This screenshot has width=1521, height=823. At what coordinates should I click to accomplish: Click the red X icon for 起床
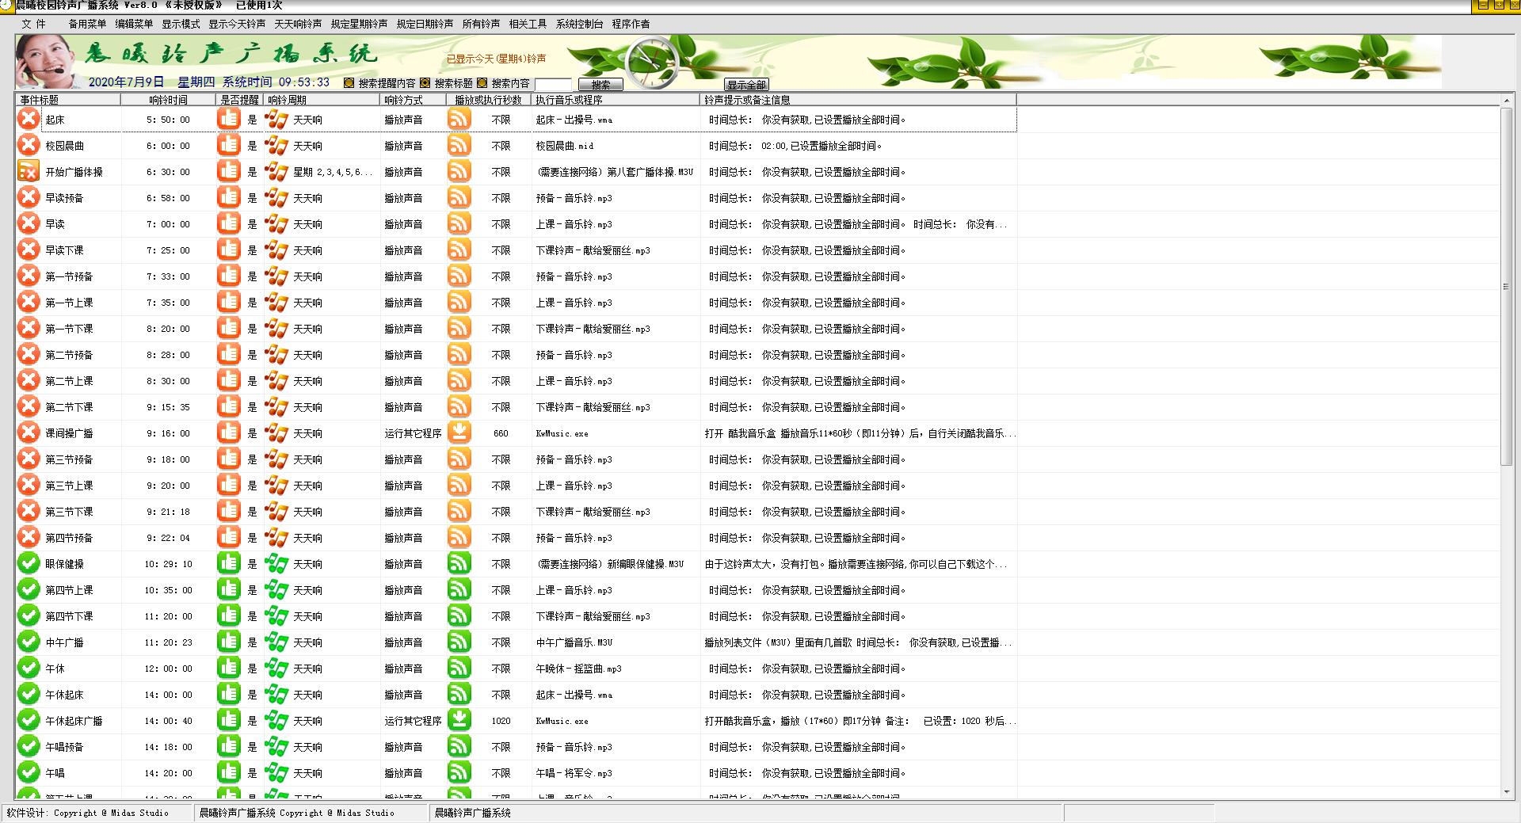(x=29, y=120)
